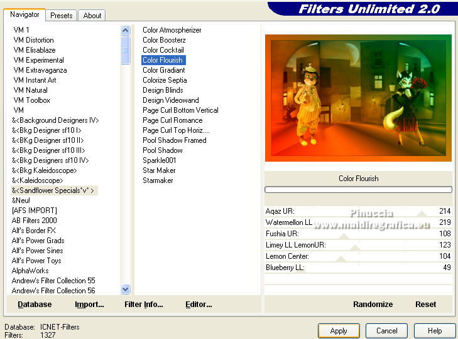Screen dimensions: 458x339
Task: Open the About tab
Action: [x=92, y=16]
